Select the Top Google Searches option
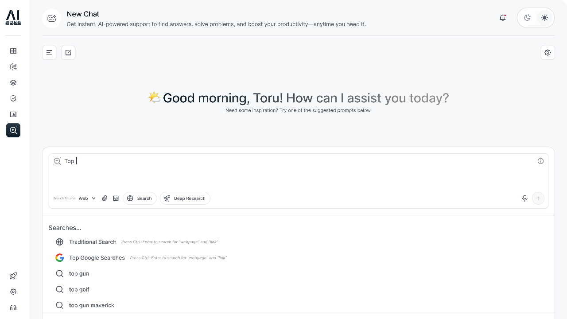The width and height of the screenshot is (567, 319). click(97, 258)
